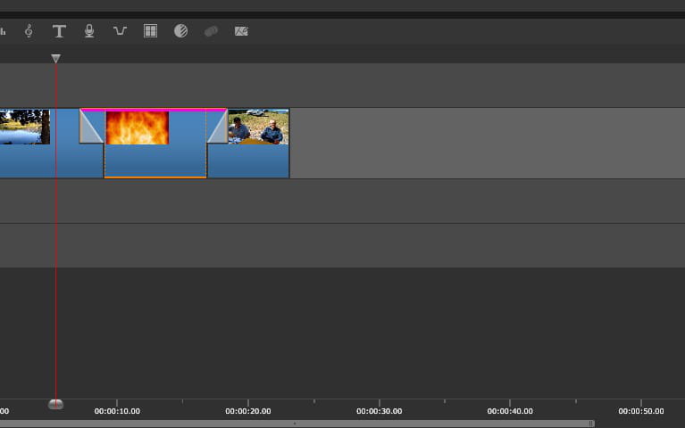The image size is (685, 428).
Task: Select the lake scenery clip thumbnail
Action: [x=25, y=127]
